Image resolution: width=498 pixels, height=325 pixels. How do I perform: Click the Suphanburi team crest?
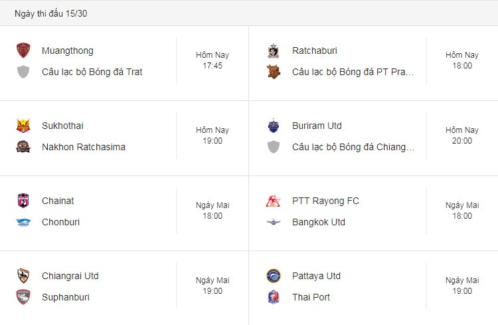[x=23, y=297]
